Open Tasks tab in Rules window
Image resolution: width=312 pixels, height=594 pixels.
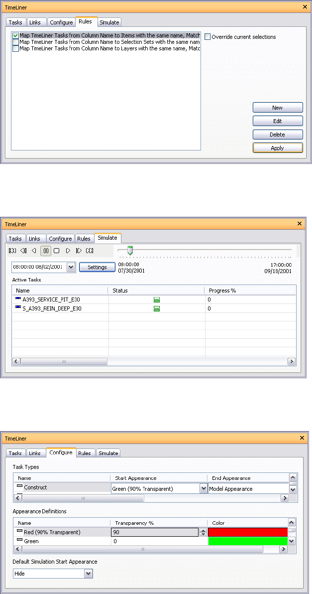[15, 22]
